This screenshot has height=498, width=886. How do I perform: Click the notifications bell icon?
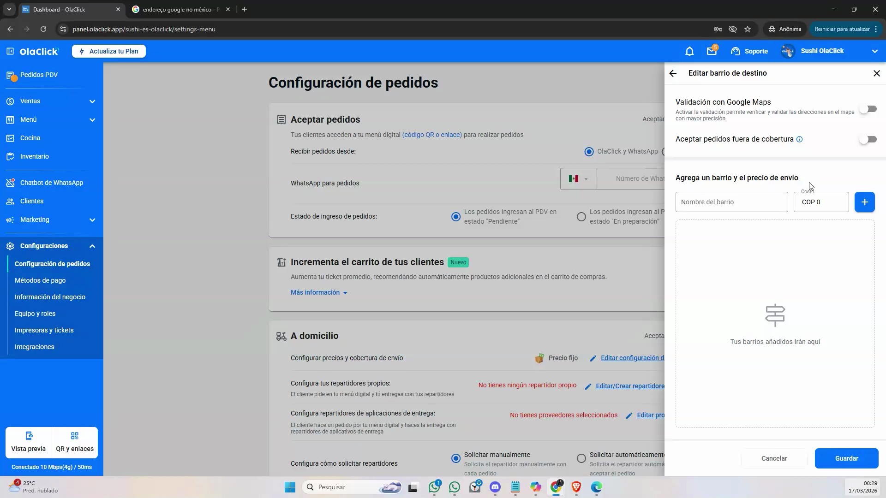689,51
